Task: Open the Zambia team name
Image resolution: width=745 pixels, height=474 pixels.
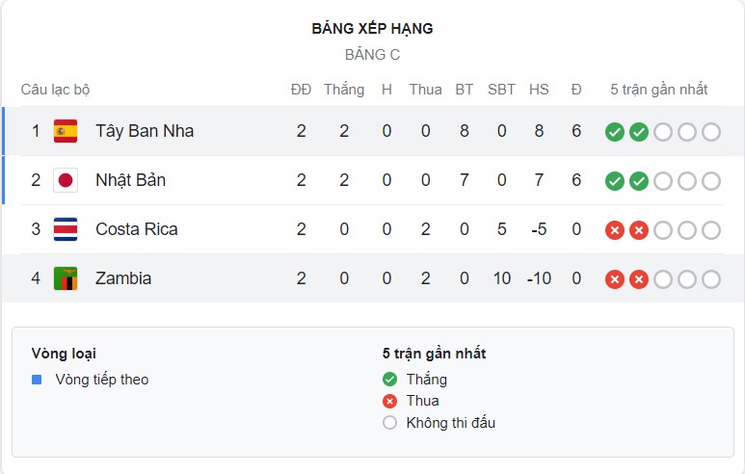Action: pyautogui.click(x=123, y=278)
